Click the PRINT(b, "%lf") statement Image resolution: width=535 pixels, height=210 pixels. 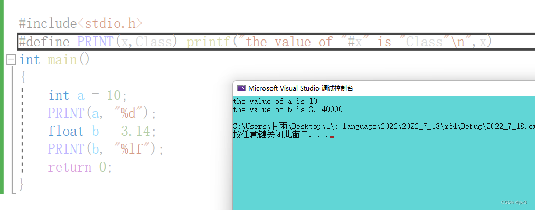click(106, 149)
